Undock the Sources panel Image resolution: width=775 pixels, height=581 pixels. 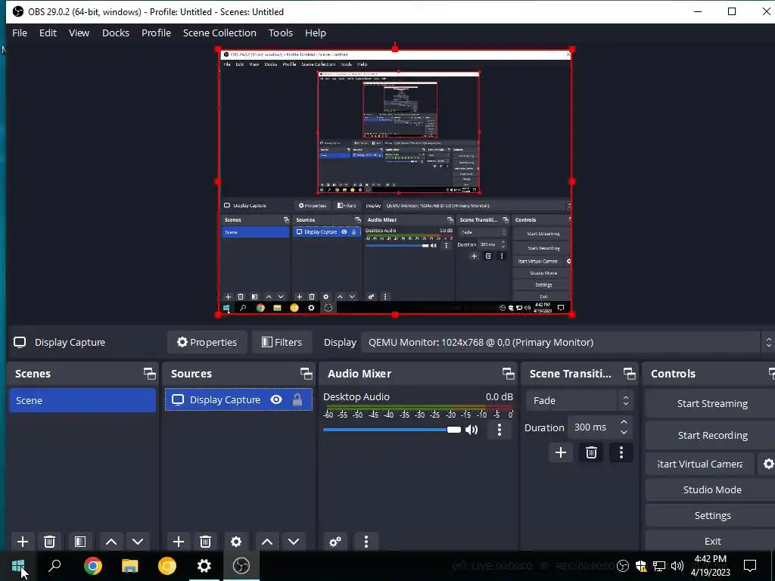pos(306,374)
